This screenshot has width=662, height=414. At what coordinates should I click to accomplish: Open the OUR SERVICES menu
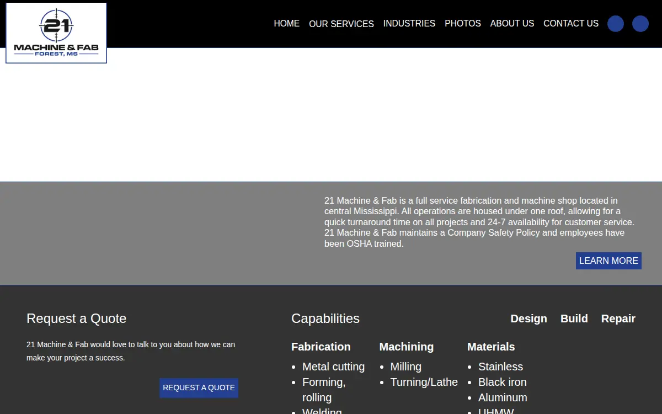click(x=341, y=24)
